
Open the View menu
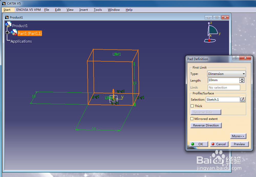click(x=70, y=10)
